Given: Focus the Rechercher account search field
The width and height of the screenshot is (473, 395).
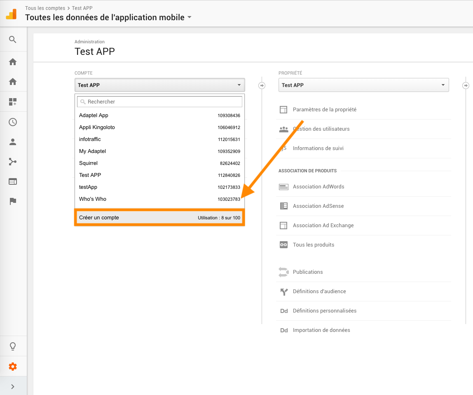Looking at the screenshot, I should (163, 102).
